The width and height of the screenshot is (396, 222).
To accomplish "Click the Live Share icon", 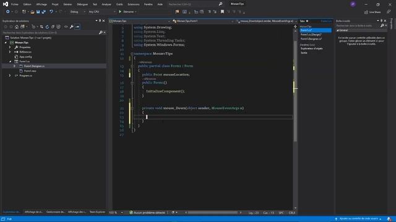I will point(366,12).
